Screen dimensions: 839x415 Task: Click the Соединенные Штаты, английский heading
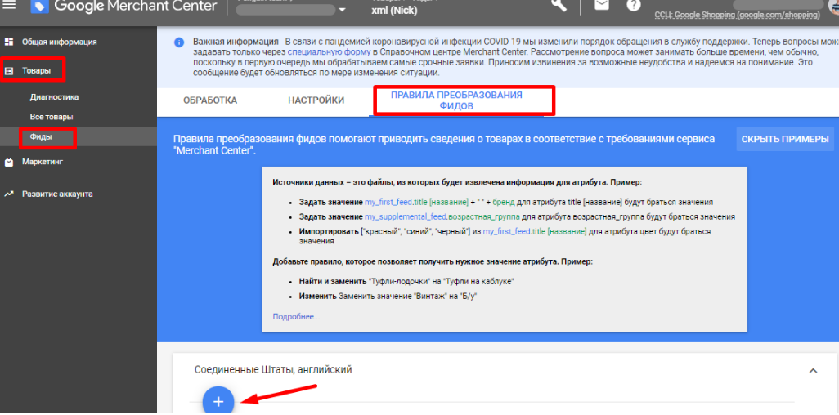coord(273,369)
